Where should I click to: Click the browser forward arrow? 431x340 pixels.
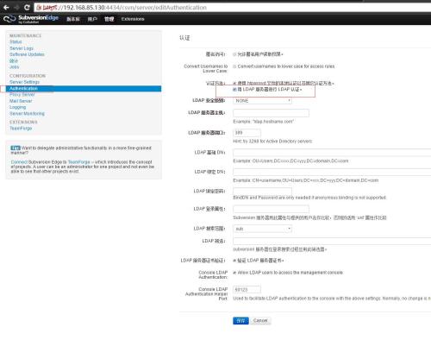[16, 8]
